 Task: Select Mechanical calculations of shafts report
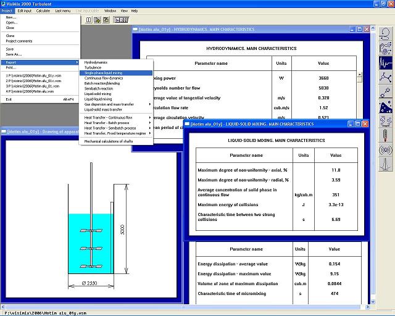pos(116,141)
